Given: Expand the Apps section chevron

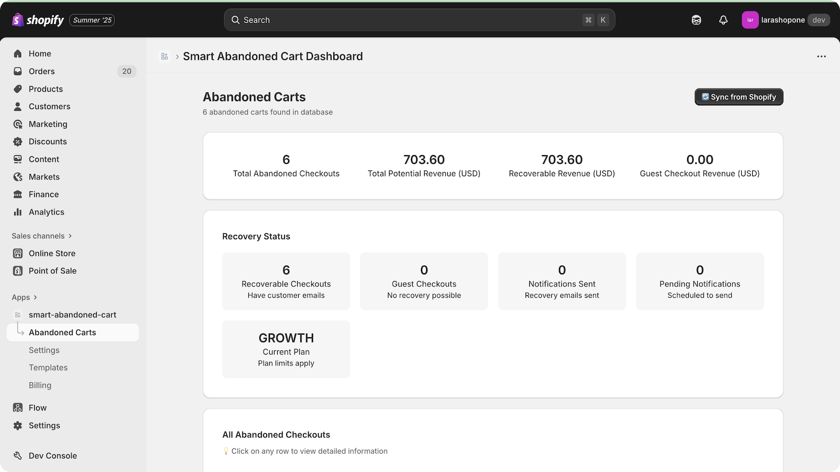Looking at the screenshot, I should (35, 297).
